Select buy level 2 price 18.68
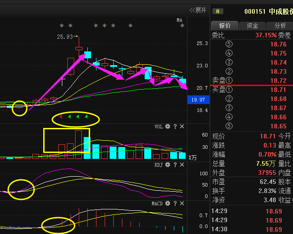 (x=278, y=99)
